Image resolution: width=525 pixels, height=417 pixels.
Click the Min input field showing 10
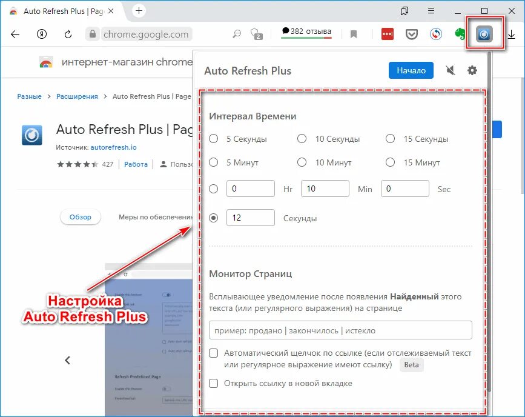pyautogui.click(x=325, y=188)
